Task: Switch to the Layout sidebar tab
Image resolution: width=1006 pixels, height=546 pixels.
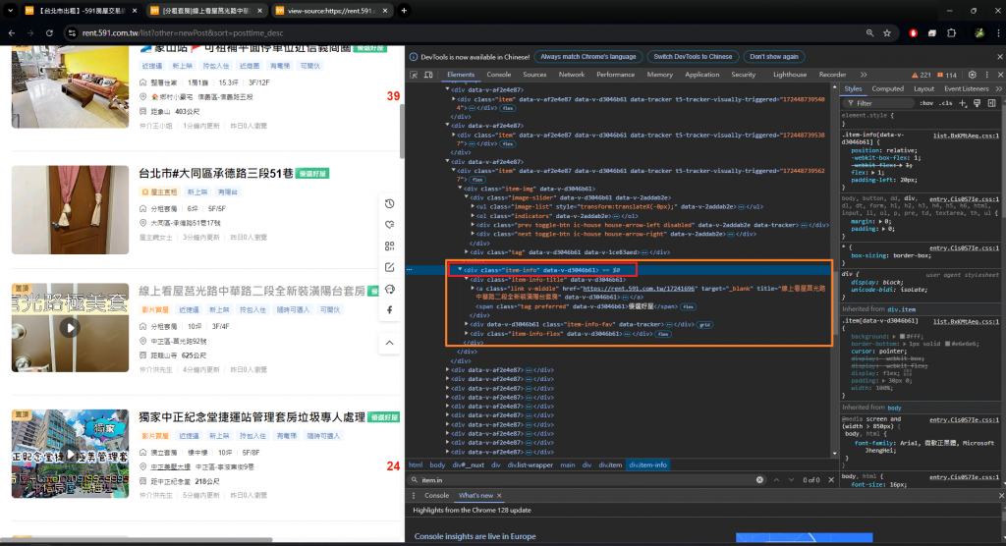Action: coord(923,89)
